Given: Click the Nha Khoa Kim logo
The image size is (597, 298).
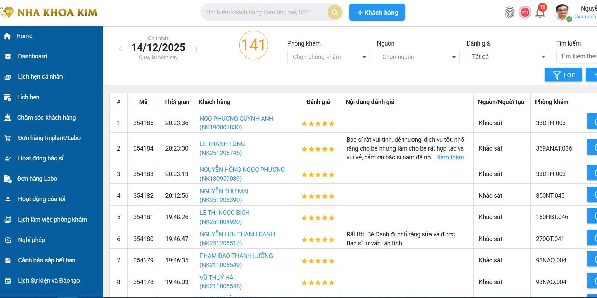Looking at the screenshot, I should 49,13.
